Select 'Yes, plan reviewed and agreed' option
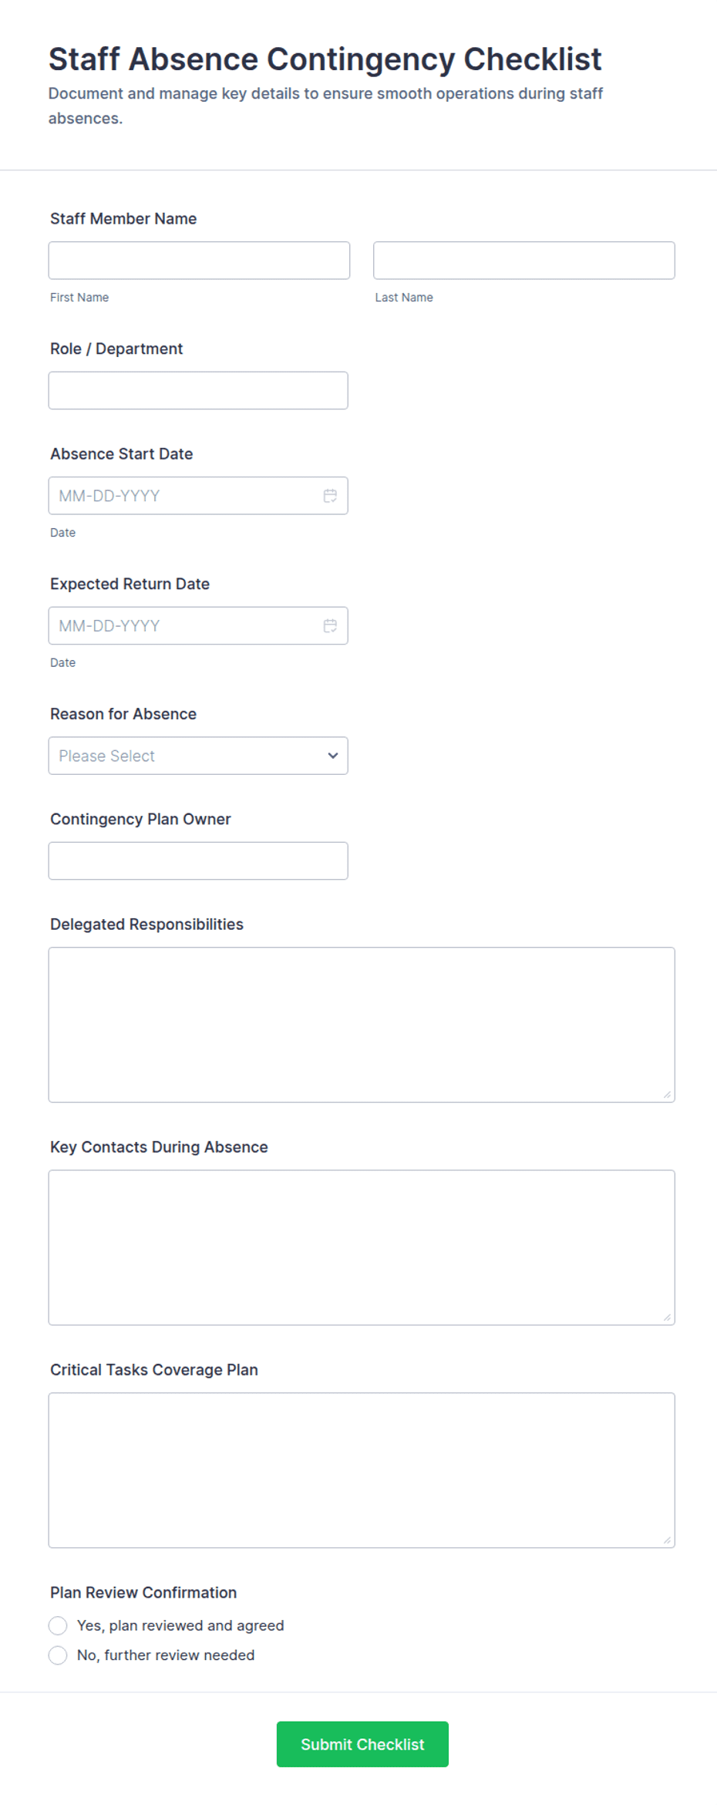 coord(58,1625)
